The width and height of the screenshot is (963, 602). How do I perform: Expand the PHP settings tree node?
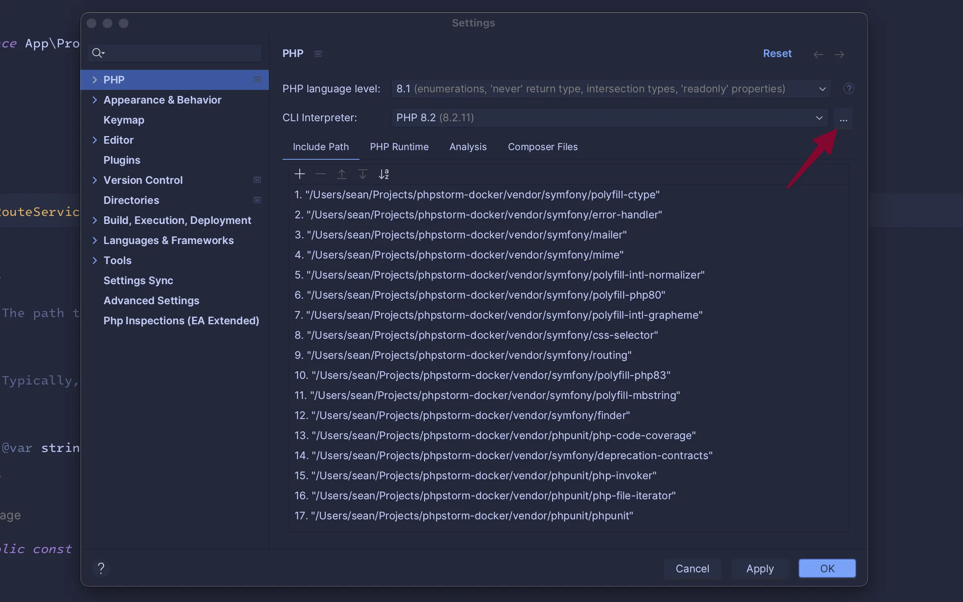(x=95, y=79)
